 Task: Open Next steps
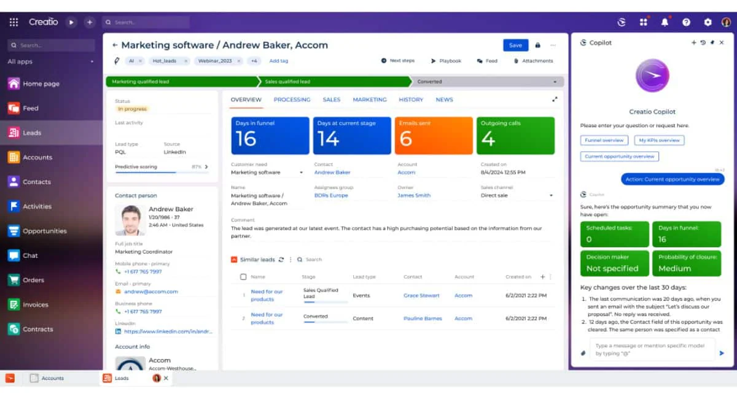coord(398,61)
